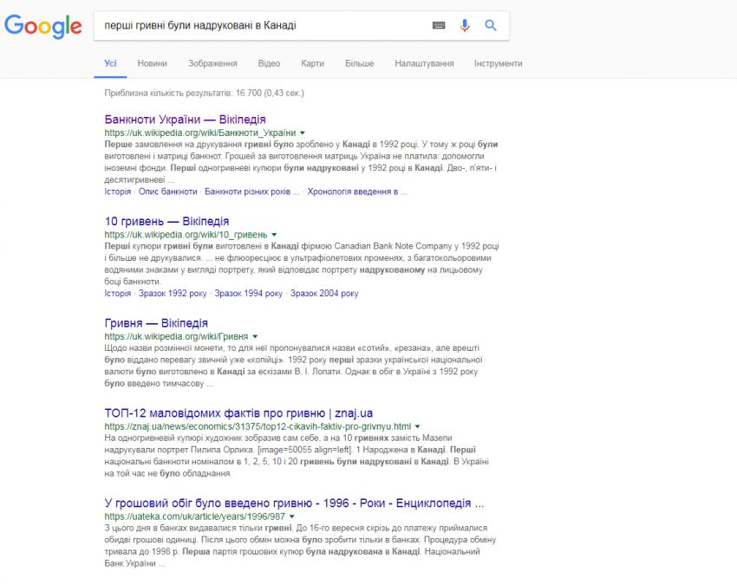Open the Відео tab
The height and width of the screenshot is (584, 737).
(269, 63)
